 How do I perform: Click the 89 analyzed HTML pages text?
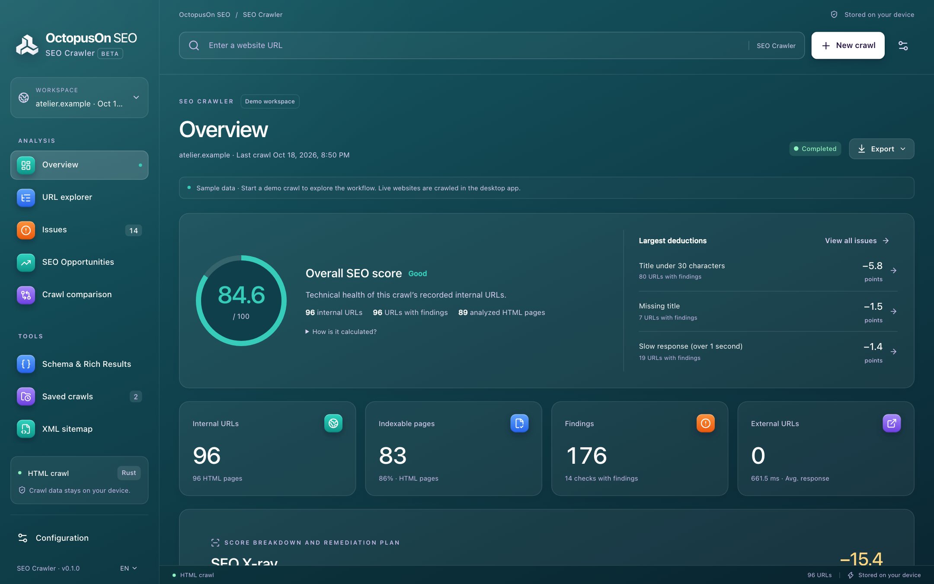502,313
